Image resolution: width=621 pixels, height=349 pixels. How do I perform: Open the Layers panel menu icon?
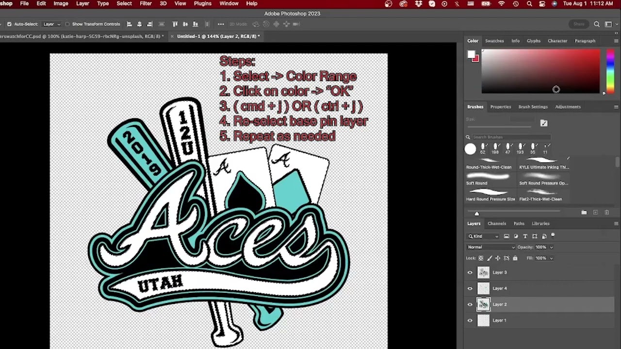coord(616,223)
